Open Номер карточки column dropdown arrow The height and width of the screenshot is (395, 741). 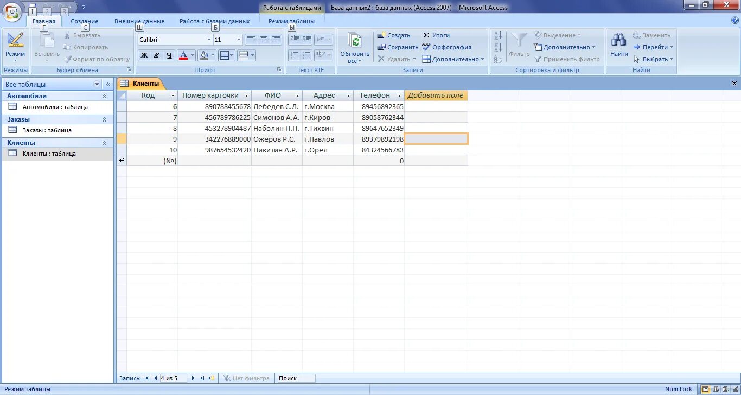pos(246,95)
